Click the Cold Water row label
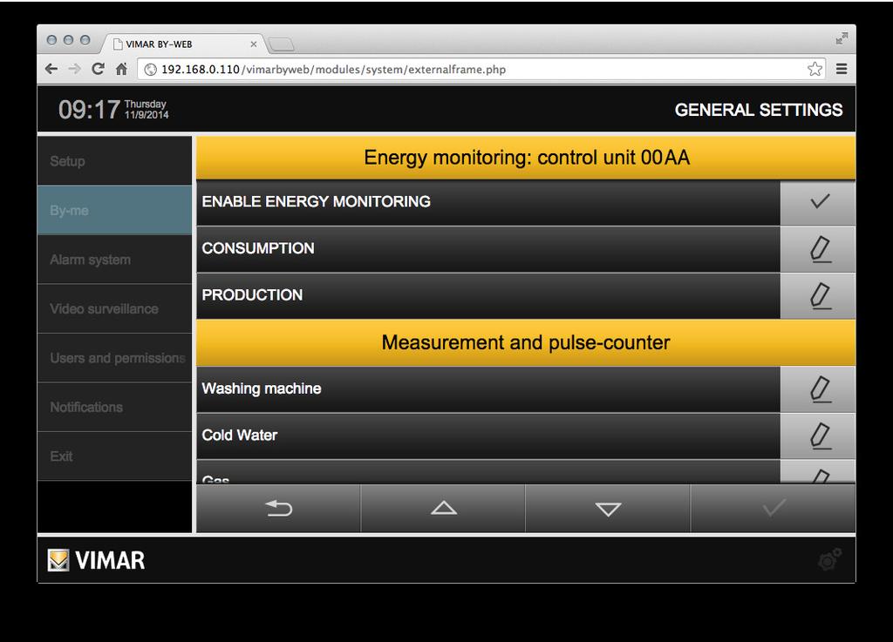 point(239,435)
